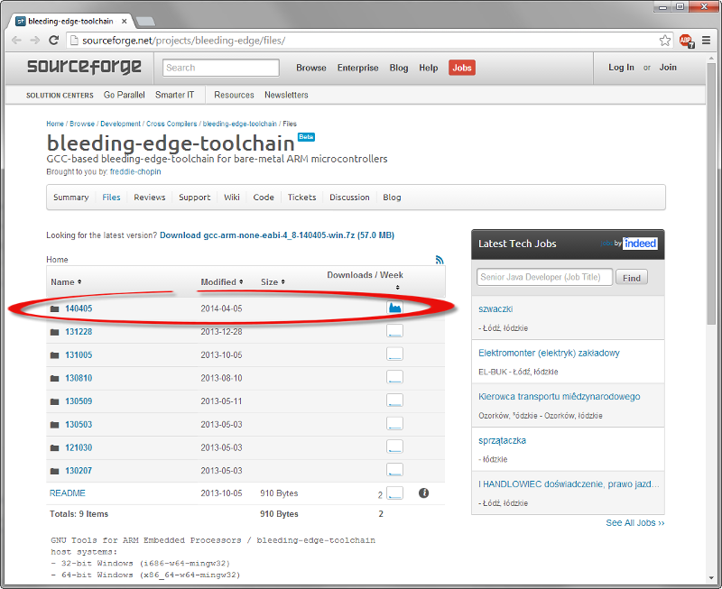Image resolution: width=722 pixels, height=589 pixels.
Task: Open folder icon for 130810
Action: pyautogui.click(x=55, y=378)
